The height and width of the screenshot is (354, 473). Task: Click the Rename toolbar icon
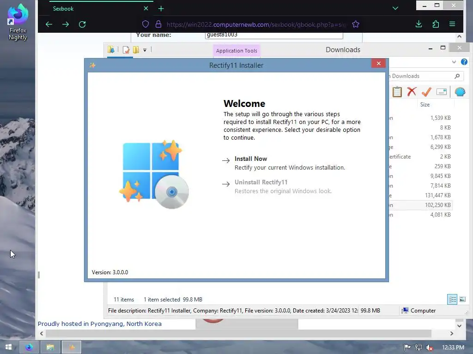[x=441, y=92]
